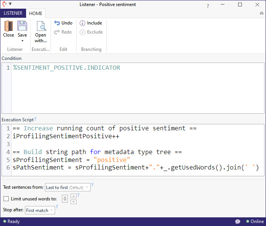The height and width of the screenshot is (226, 266).
Task: Open the chat bubble icon in status bar
Action: pyautogui.click(x=238, y=221)
